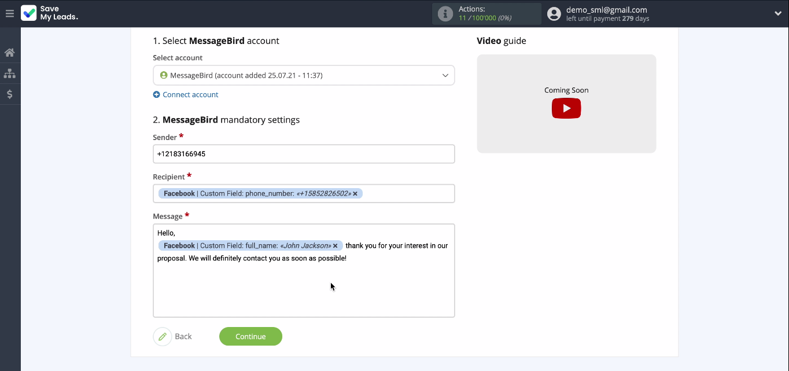Viewport: 789px width, 371px height.
Task: Click the green Continue button
Action: pyautogui.click(x=250, y=336)
